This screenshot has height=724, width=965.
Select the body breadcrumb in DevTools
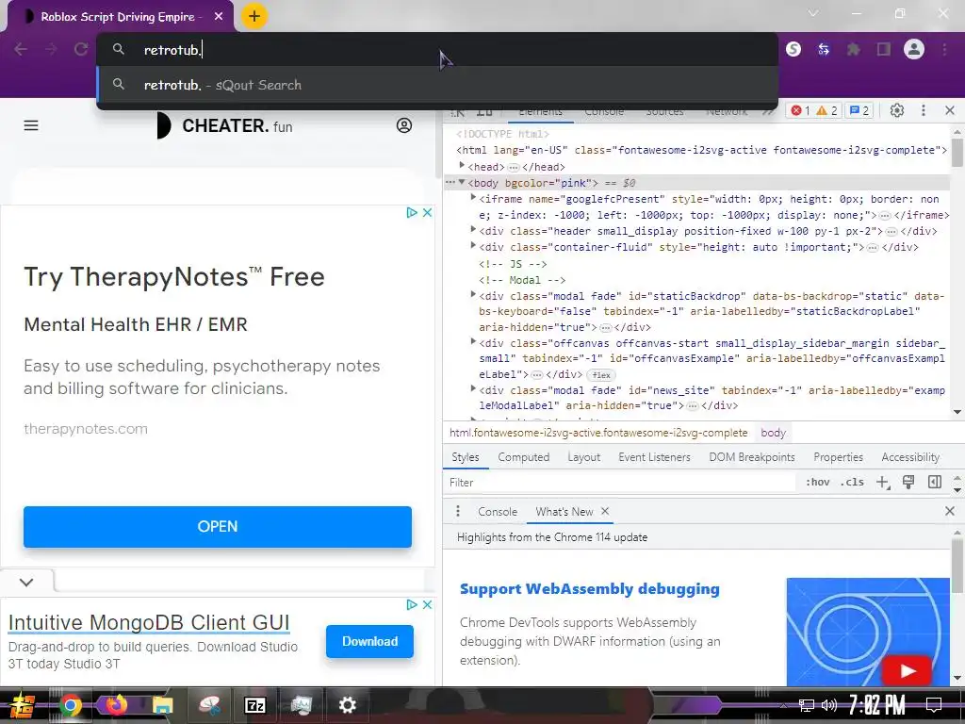773,433
